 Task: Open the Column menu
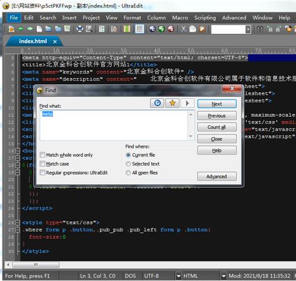pos(157,18)
